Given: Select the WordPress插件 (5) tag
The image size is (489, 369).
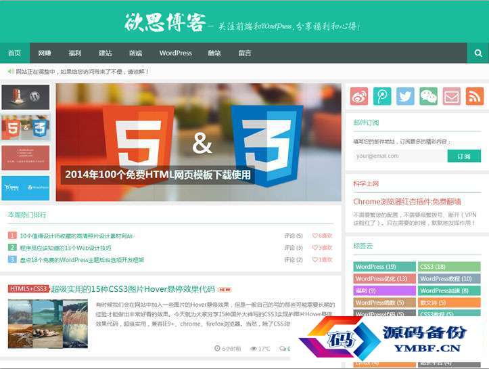Looking at the screenshot, I should [385, 303].
